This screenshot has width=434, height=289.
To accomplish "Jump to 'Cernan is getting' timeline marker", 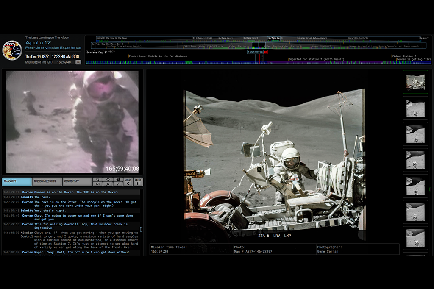I will (x=414, y=59).
